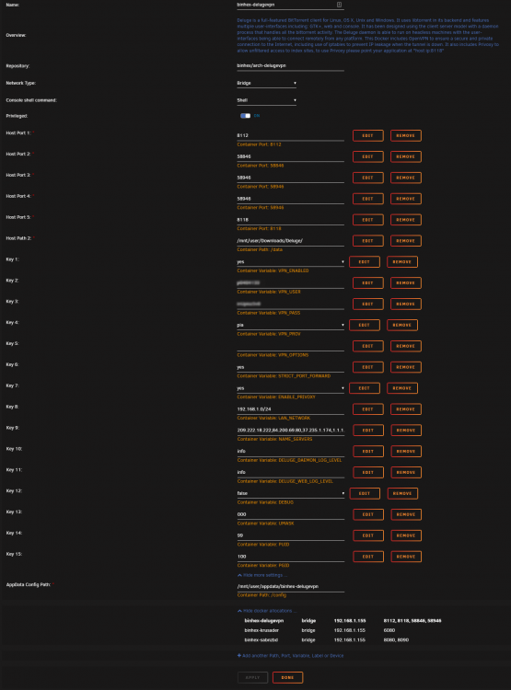Click the Key 5 VPN_OPTIONS empty field

[x=290, y=346]
